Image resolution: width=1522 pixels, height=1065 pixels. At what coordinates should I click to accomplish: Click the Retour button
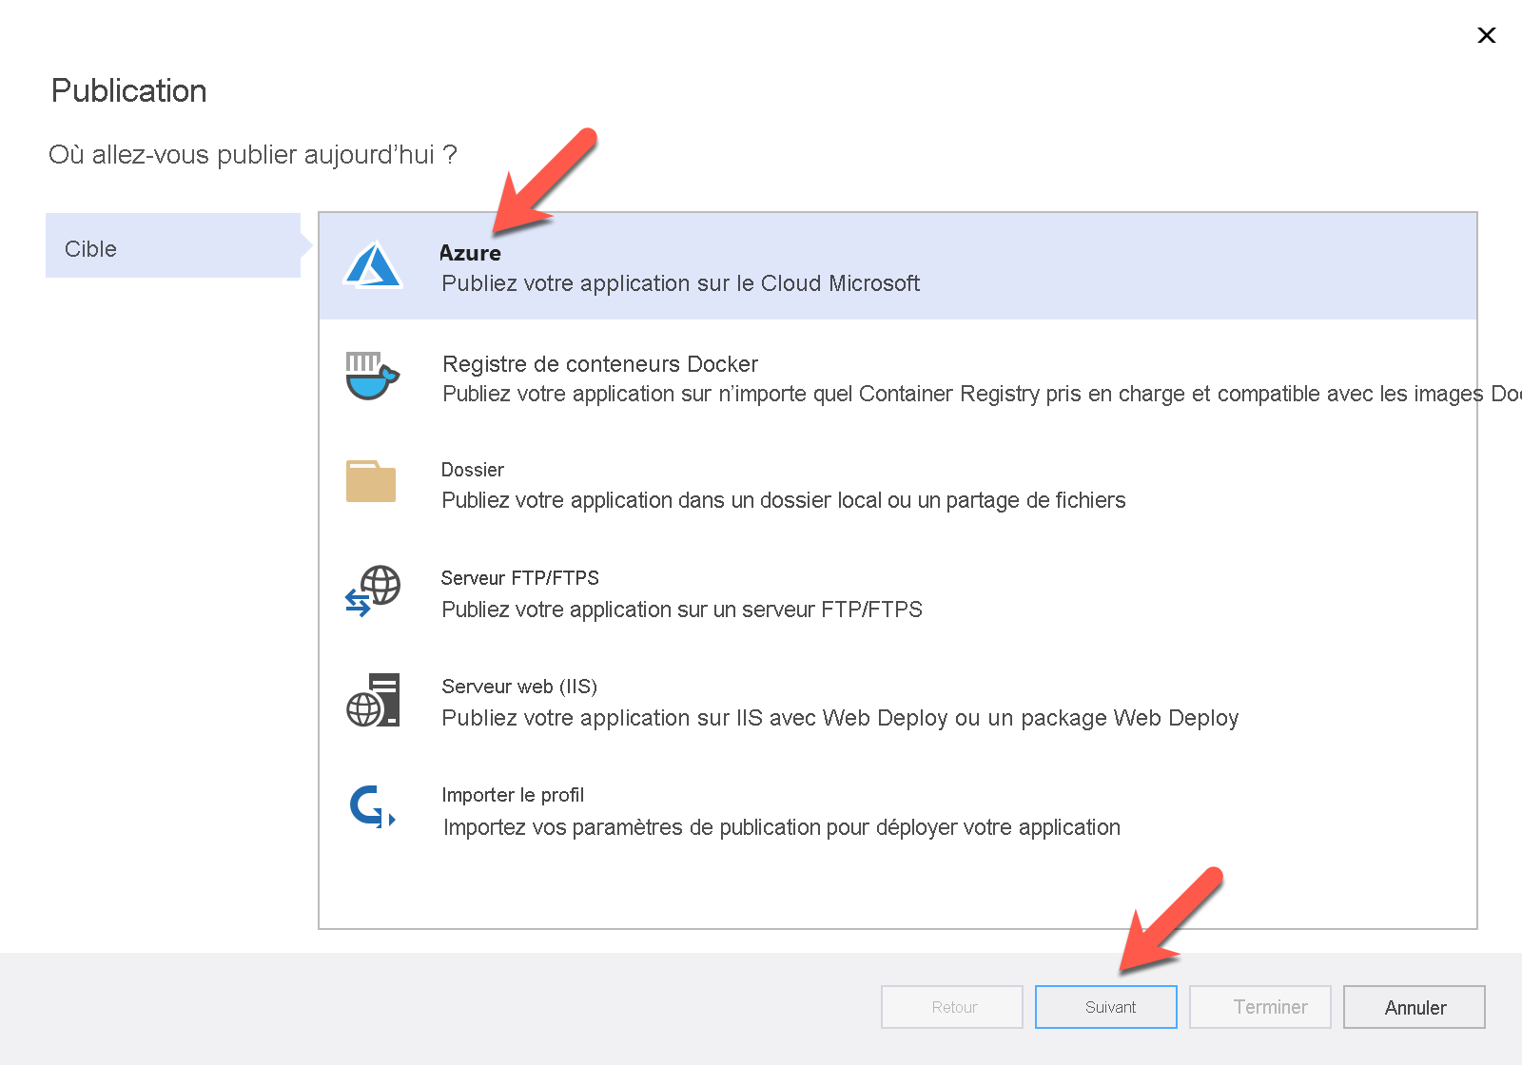coord(952,1007)
